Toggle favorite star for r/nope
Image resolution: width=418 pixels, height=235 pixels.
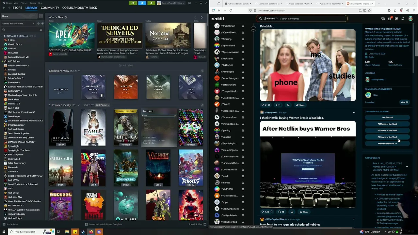[243, 202]
